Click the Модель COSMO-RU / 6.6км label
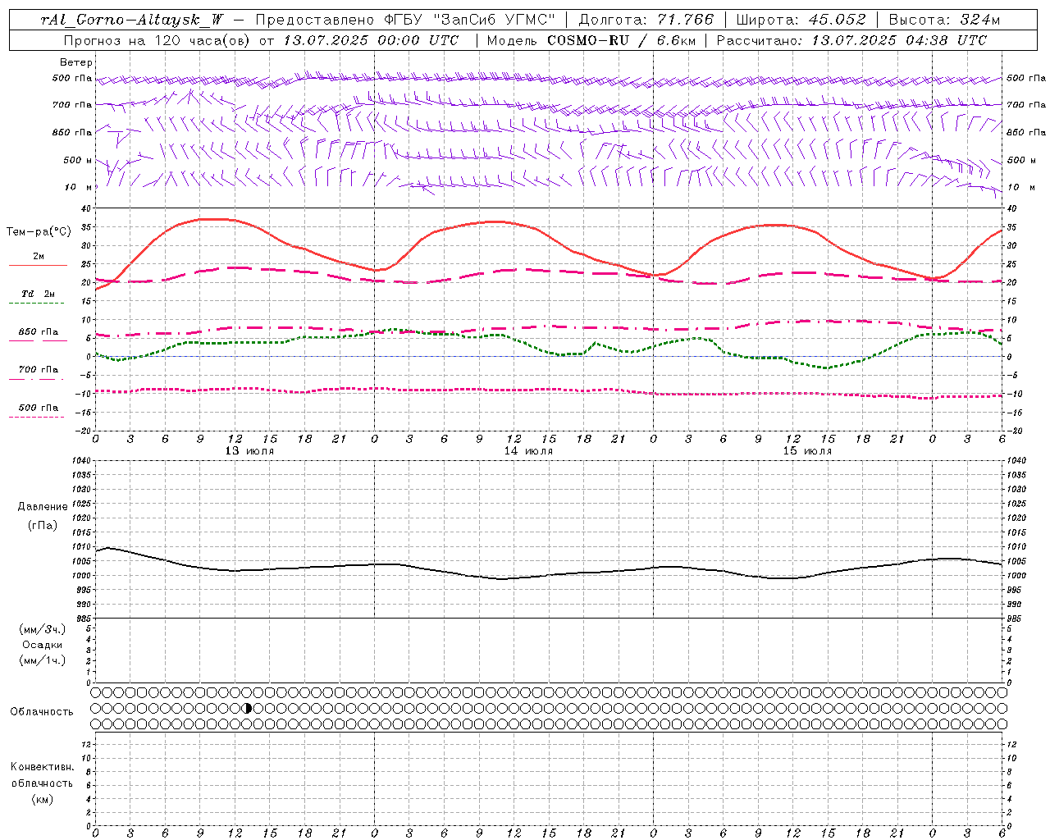The height and width of the screenshot is (840, 1050). [x=591, y=40]
